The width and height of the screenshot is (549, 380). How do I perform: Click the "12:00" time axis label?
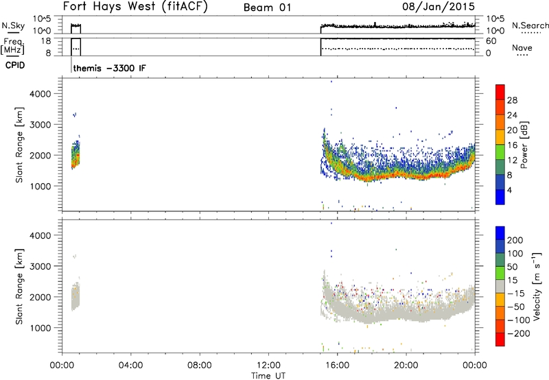[268, 366]
